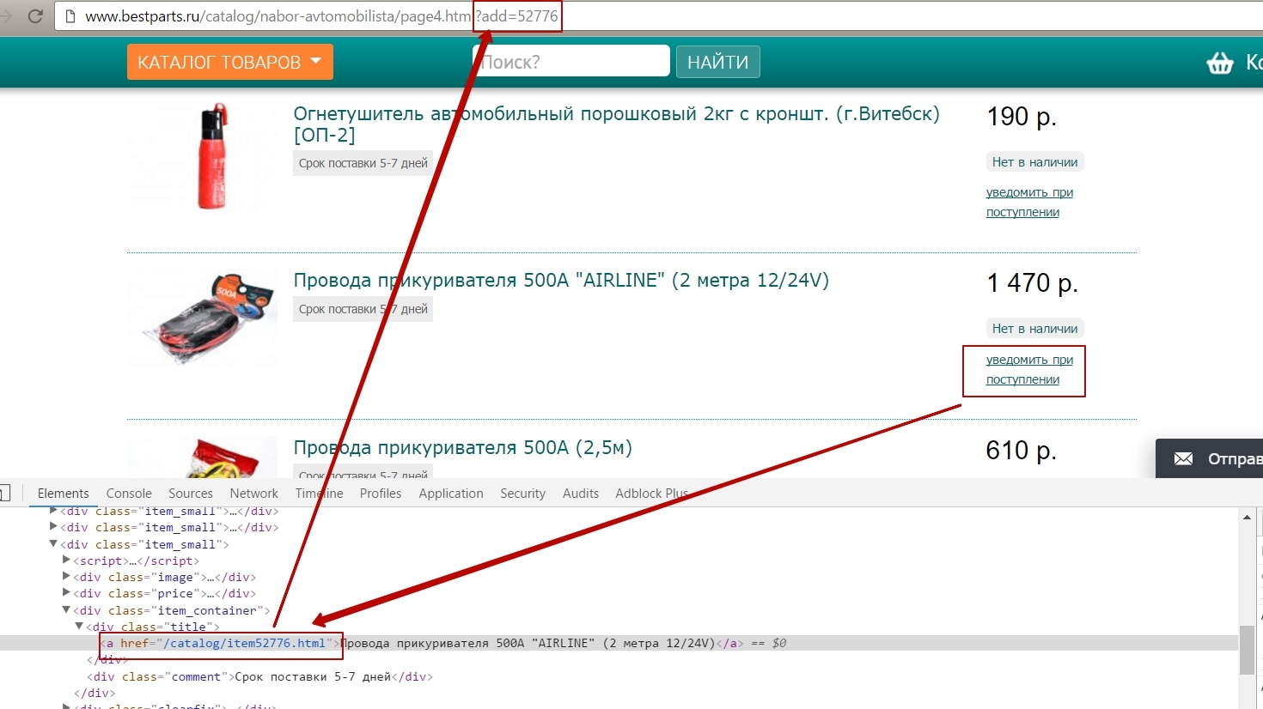Click the Отправ message button on the right edge
Viewport: 1263px width, 709px height.
1209,458
